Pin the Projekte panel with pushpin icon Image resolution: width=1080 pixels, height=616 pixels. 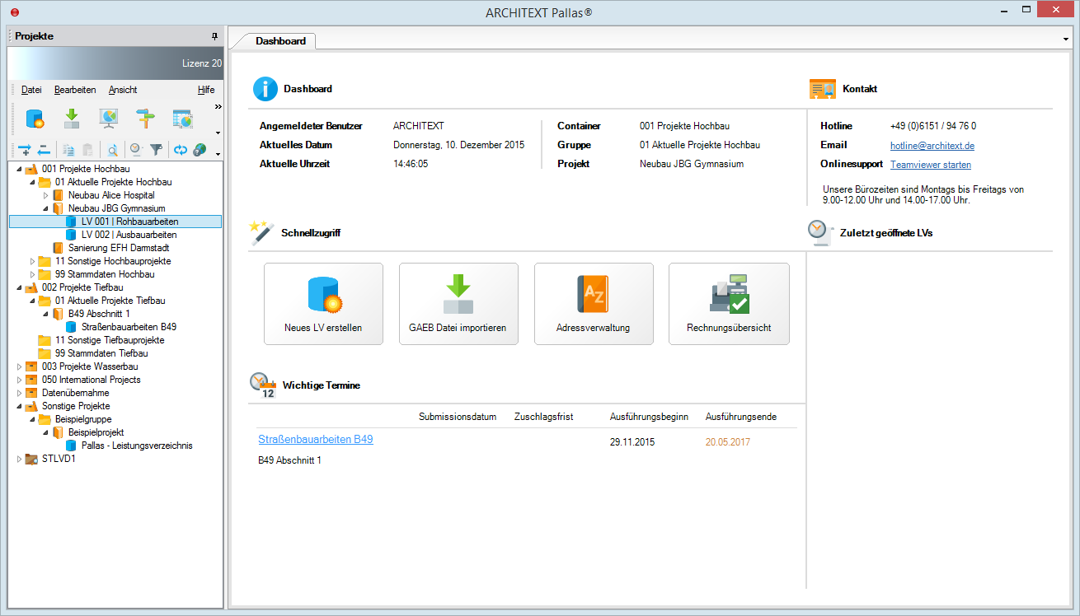(215, 36)
